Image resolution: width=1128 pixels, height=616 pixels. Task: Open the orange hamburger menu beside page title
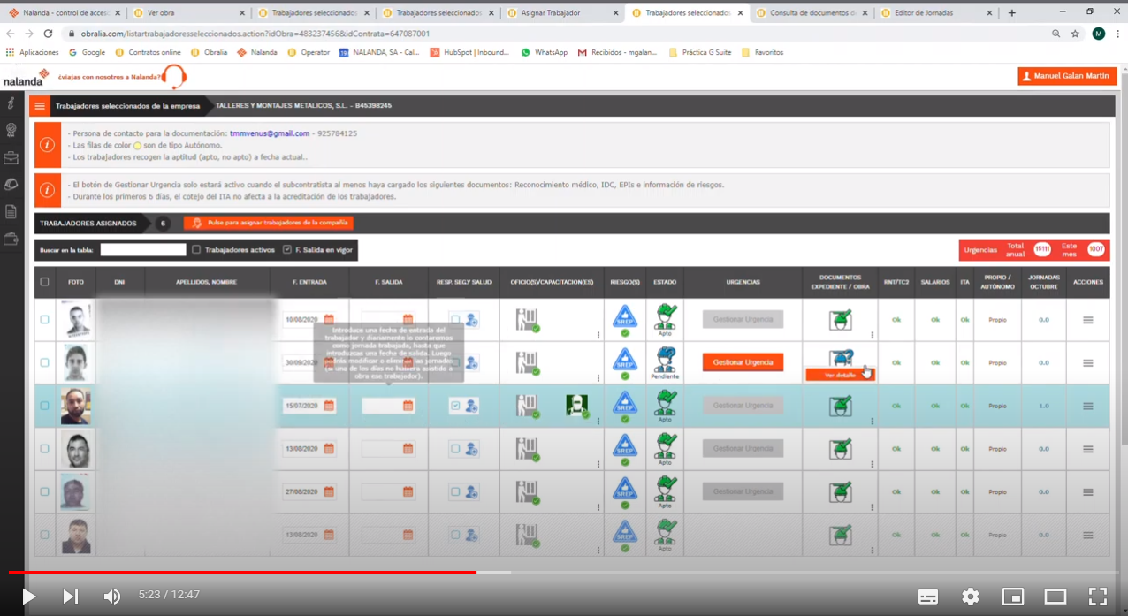[40, 106]
